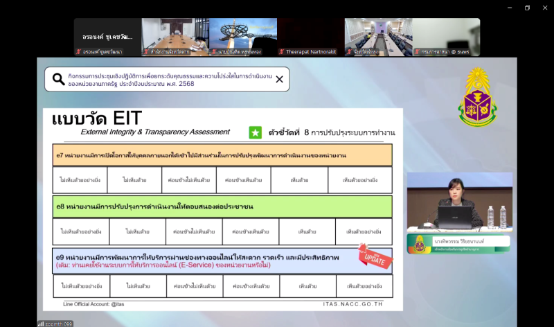Screen dimensions: 554x327
Task: Select first participant's video thumbnail with Thai name
Action: (x=107, y=37)
